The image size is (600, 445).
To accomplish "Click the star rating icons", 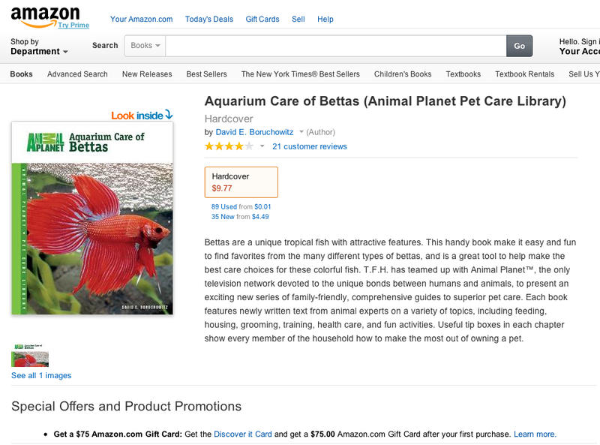I will 229,146.
